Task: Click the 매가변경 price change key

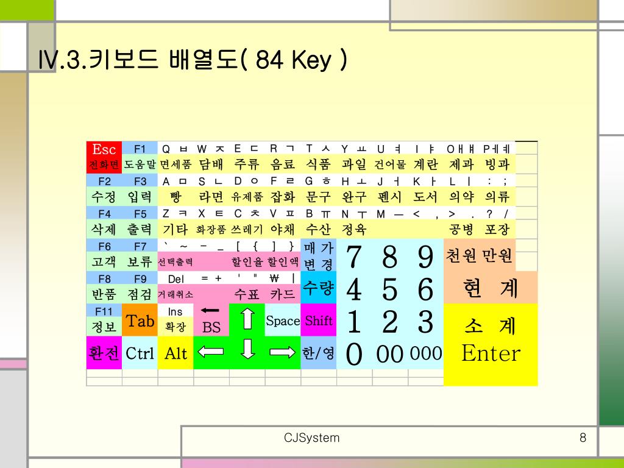Action: [x=318, y=255]
